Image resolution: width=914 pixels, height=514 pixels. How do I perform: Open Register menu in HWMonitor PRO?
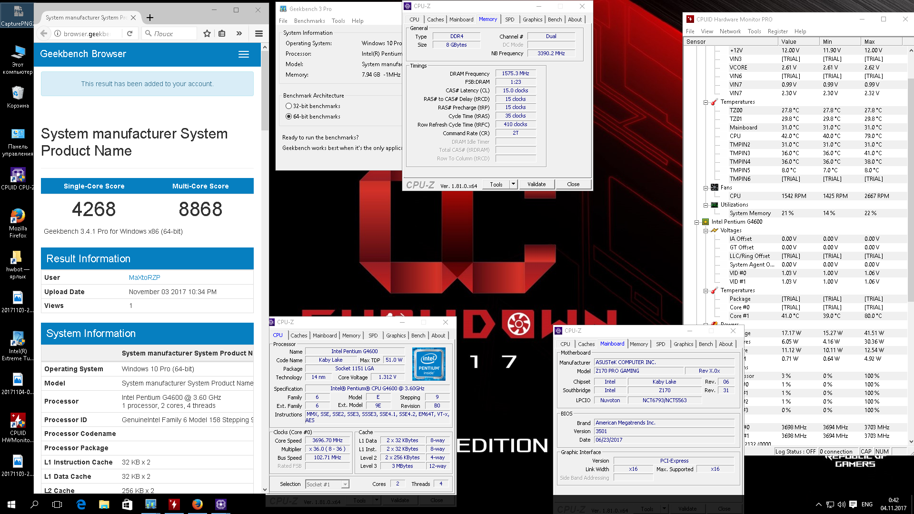(777, 31)
